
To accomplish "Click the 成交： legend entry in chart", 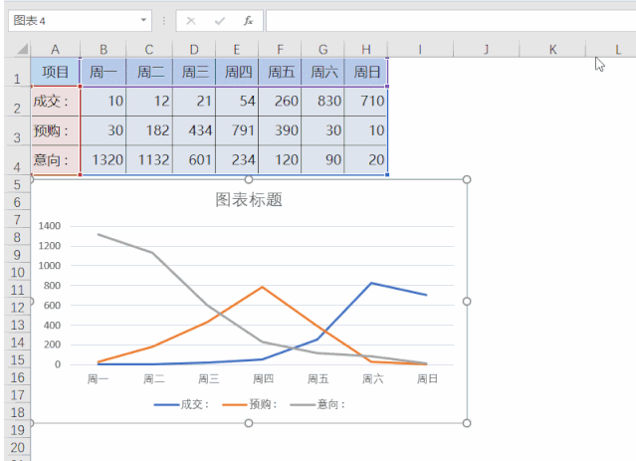I will (181, 404).
